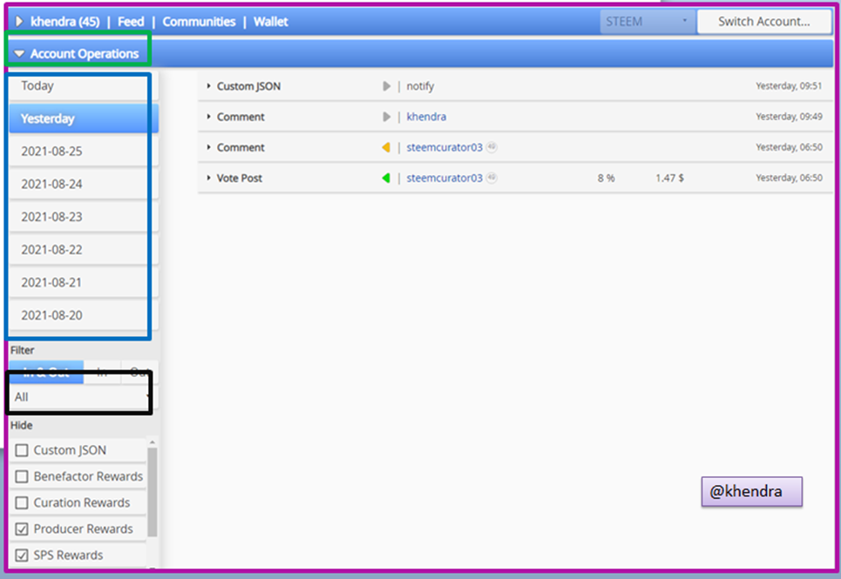Click the green incoming arrow on Vote Post
The width and height of the screenshot is (841, 579).
[x=386, y=178]
